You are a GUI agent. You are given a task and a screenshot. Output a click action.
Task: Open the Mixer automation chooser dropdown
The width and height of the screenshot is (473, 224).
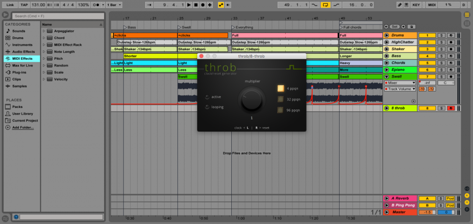click(x=400, y=83)
